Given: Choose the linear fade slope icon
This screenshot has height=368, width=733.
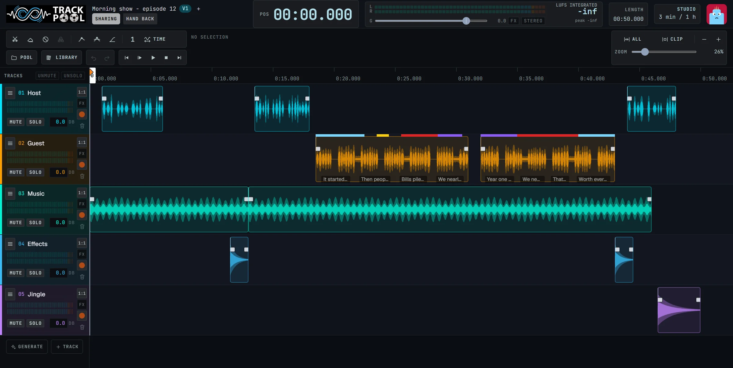Looking at the screenshot, I should tap(112, 39).
